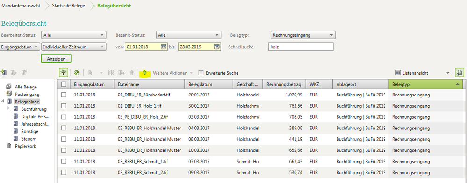Viewport: 467px width, 183px height.
Task: Click the Belegdatum cell 09.03.2017
Action: [199, 172]
